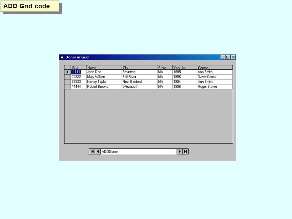Select row header for record 22222

68,77
